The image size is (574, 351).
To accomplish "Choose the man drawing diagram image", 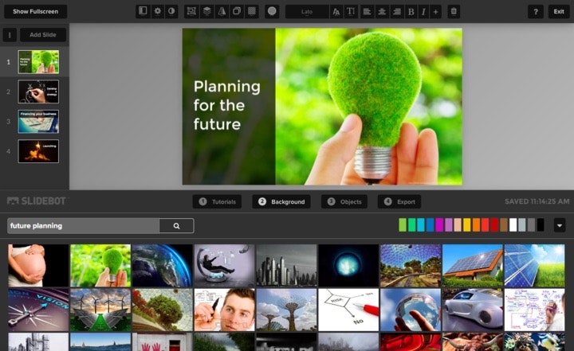I will click(x=224, y=310).
